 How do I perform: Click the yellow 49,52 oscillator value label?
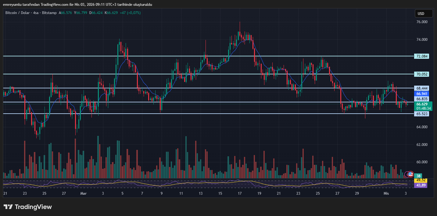421,180
